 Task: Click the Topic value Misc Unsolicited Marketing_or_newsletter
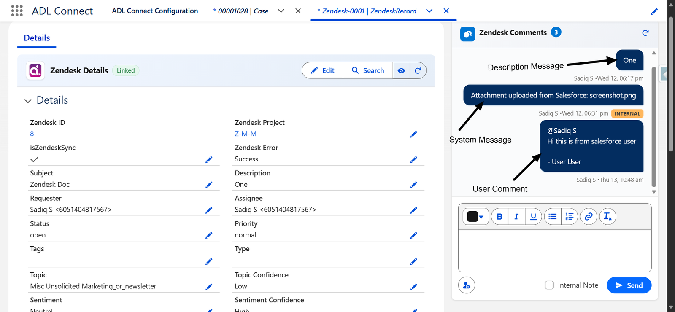tap(93, 286)
